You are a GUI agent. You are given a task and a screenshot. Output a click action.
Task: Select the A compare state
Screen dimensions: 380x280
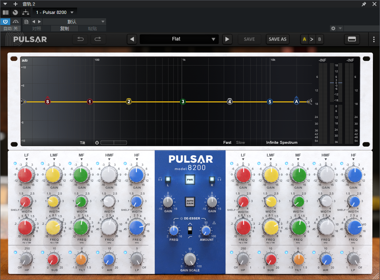tap(304, 39)
